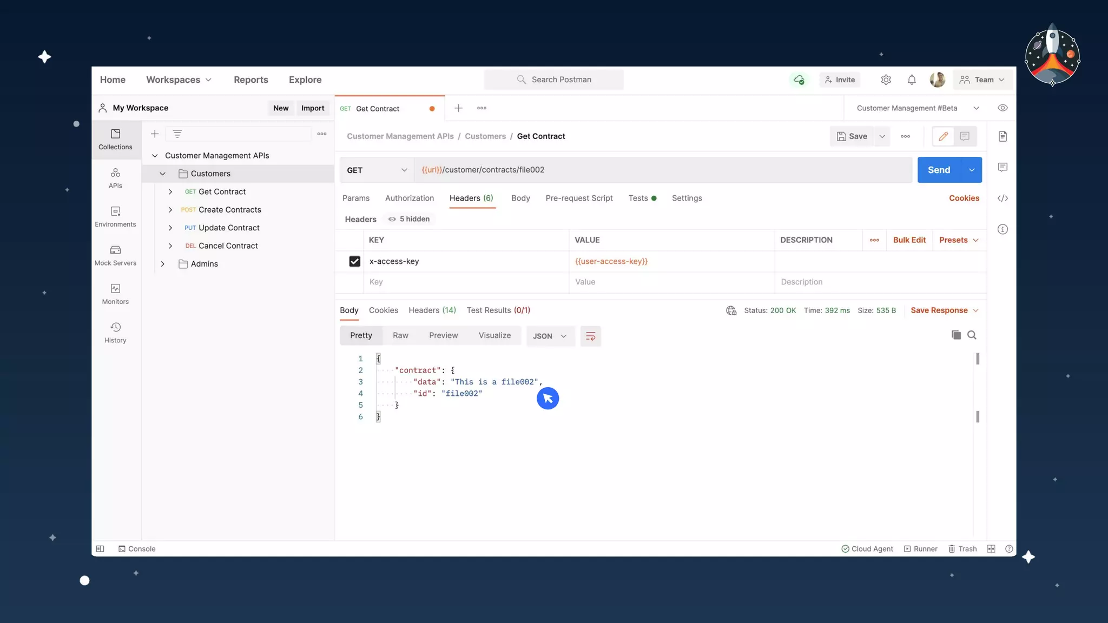Click the blue Send button
1108x623 pixels.
(939, 170)
